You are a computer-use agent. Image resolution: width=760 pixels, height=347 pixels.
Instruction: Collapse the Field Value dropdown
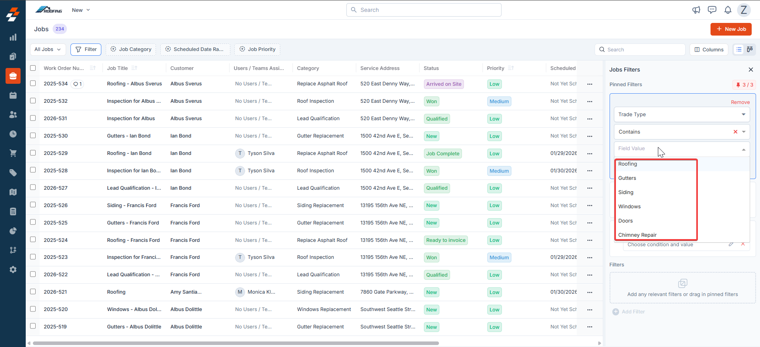(743, 149)
